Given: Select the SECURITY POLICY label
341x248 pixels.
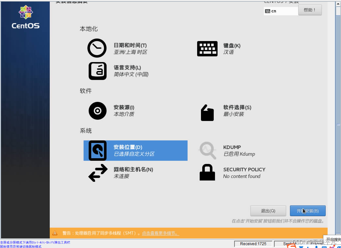Looking at the screenshot, I should pyautogui.click(x=244, y=169).
